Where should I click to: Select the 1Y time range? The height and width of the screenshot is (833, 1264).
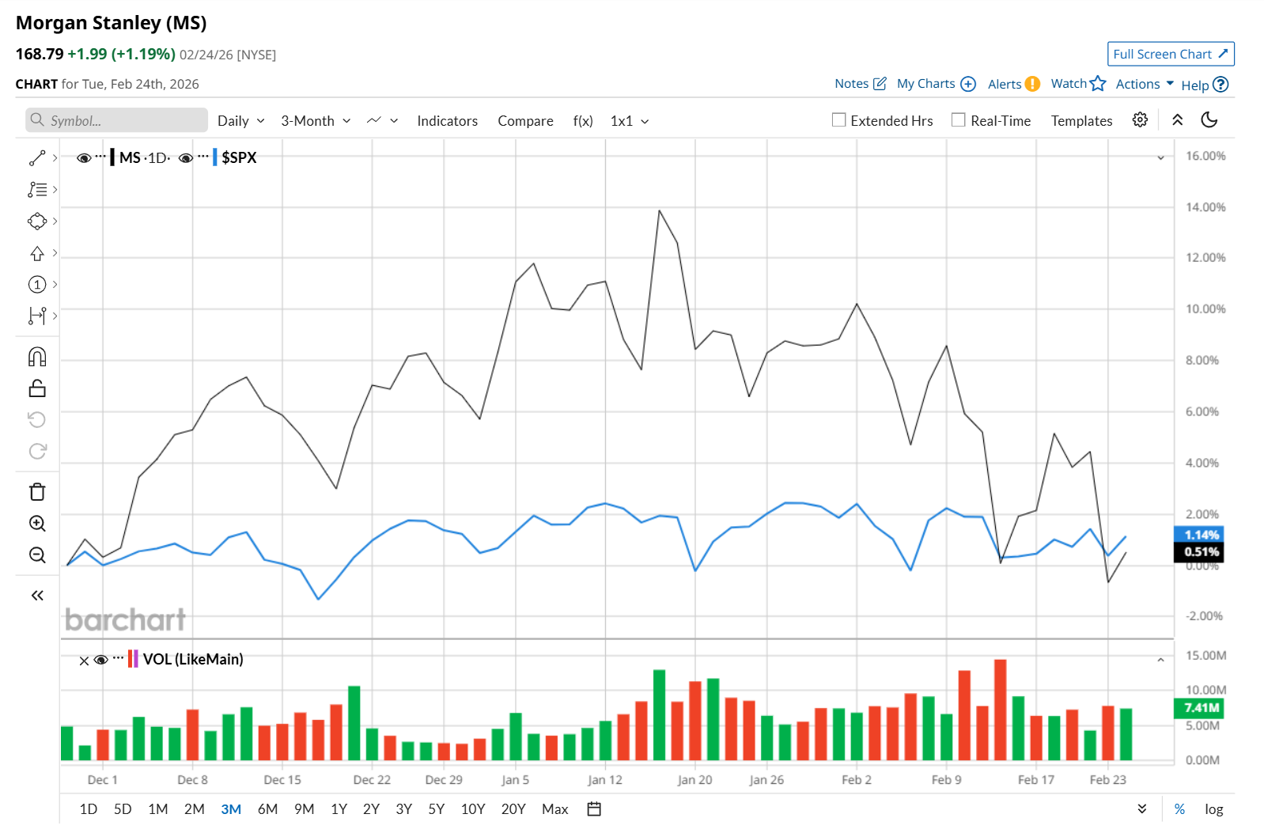[339, 808]
